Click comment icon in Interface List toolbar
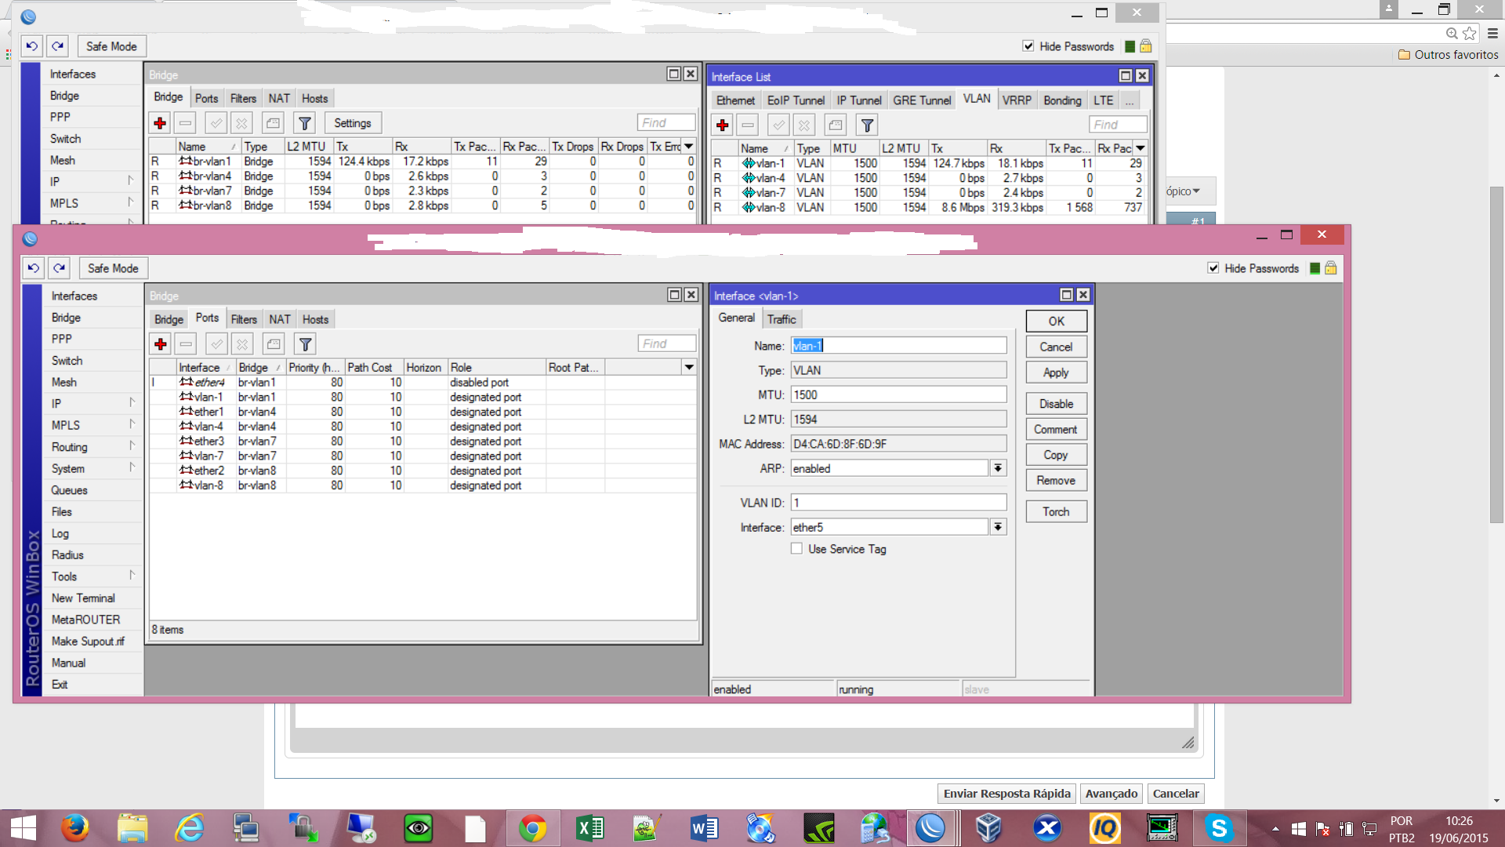Screen dimensions: 1505x847 point(836,125)
